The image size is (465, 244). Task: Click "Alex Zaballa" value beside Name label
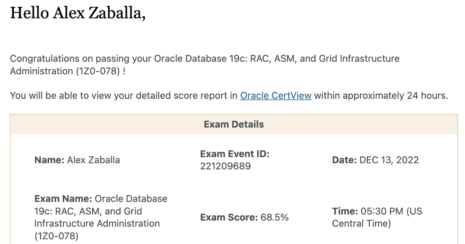93,160
